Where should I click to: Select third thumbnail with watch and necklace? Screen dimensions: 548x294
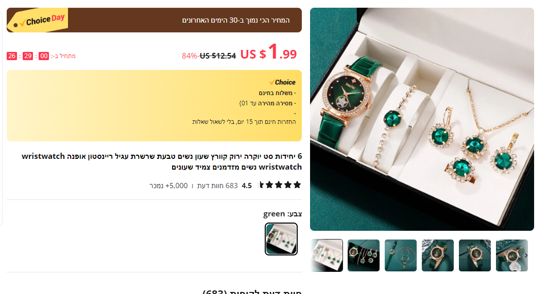[x=401, y=255]
